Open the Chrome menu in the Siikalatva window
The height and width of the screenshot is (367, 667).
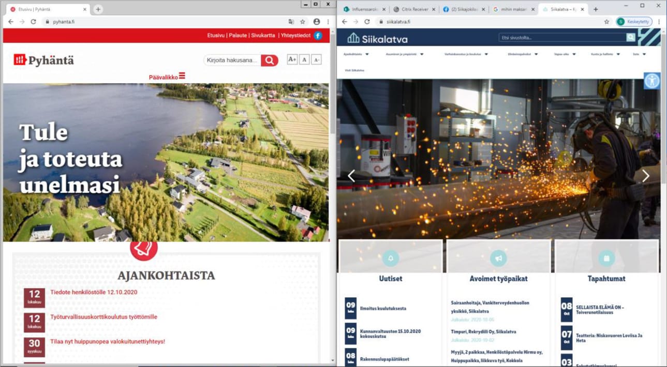point(659,22)
